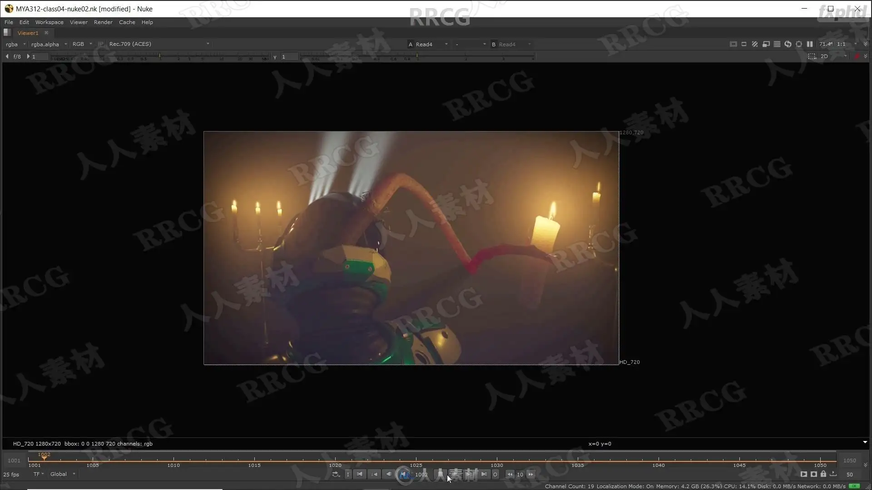Switch to the Viewer1 tab
The height and width of the screenshot is (490, 872).
click(28, 33)
